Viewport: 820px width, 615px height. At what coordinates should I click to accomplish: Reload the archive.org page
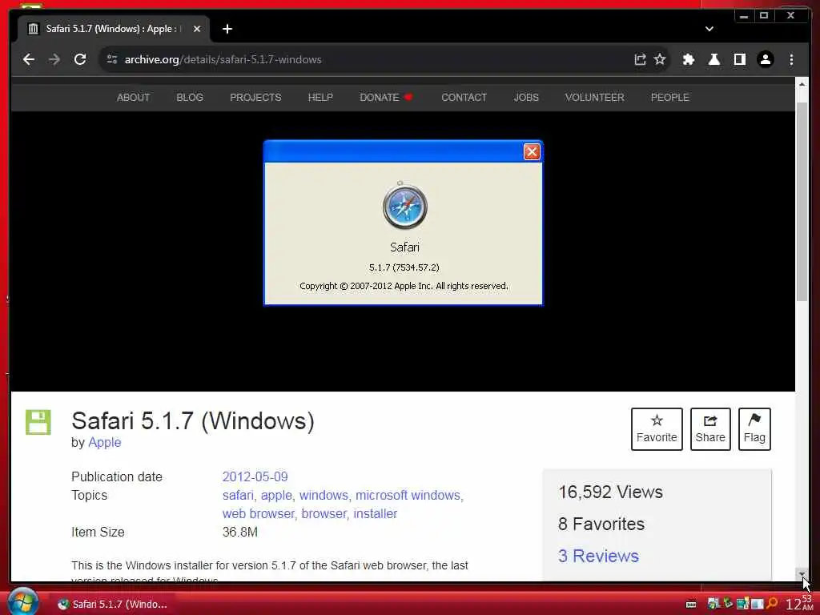click(x=80, y=59)
